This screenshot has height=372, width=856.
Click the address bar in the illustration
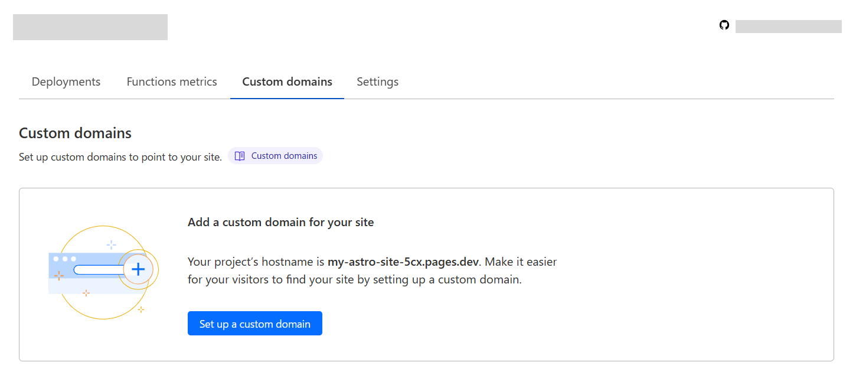point(98,270)
